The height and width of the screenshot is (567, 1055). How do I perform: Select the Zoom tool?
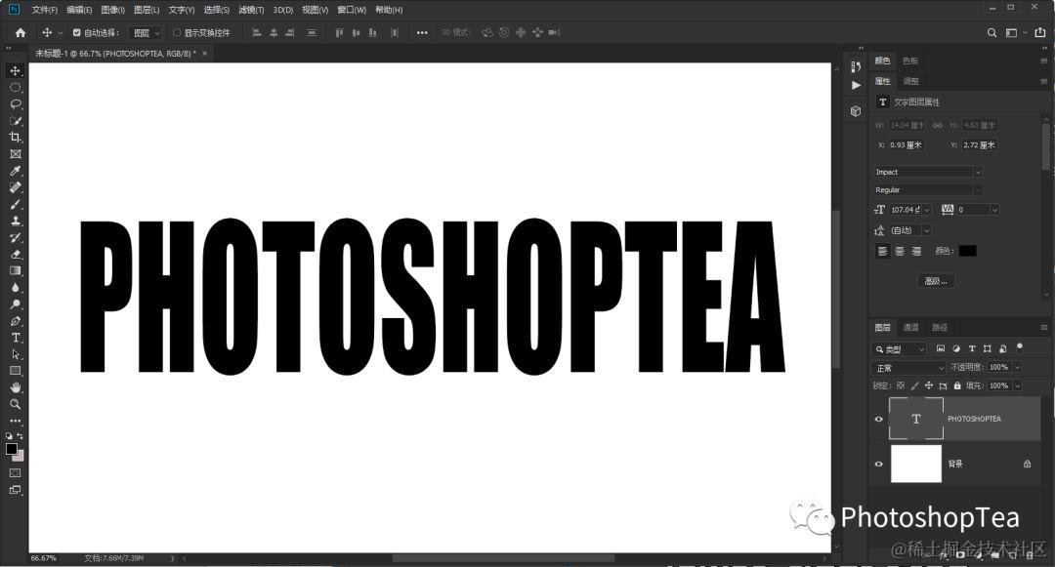15,404
